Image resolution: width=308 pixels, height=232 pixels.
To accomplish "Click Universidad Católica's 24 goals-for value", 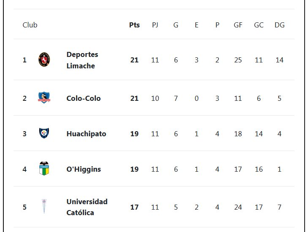I will [x=238, y=207].
